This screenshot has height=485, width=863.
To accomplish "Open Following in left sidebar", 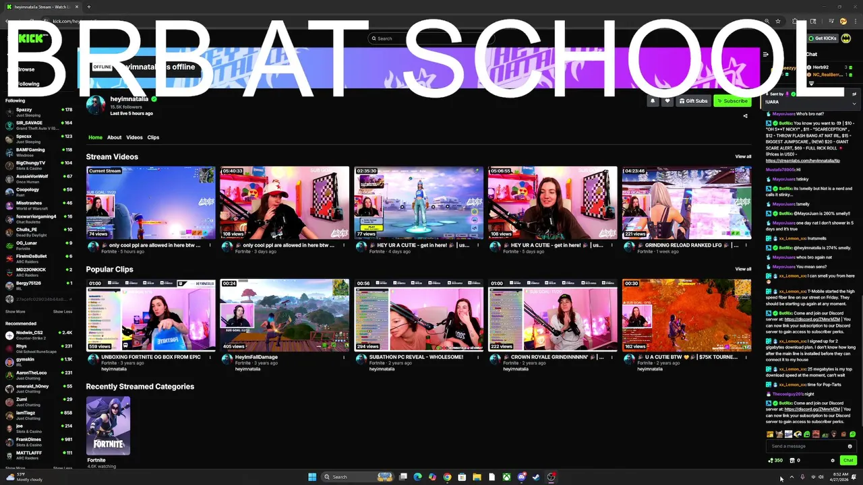I will click(x=28, y=84).
